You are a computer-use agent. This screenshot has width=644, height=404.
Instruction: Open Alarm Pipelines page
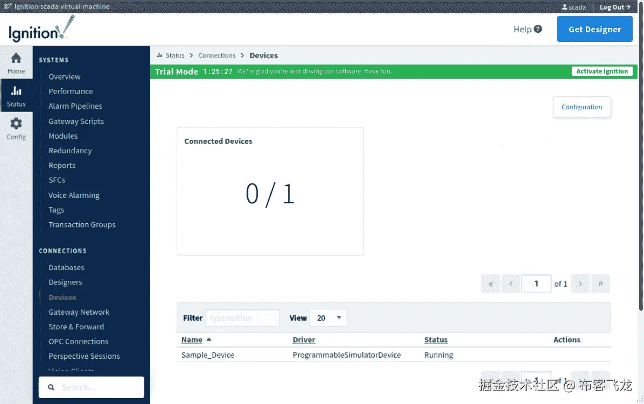point(75,106)
